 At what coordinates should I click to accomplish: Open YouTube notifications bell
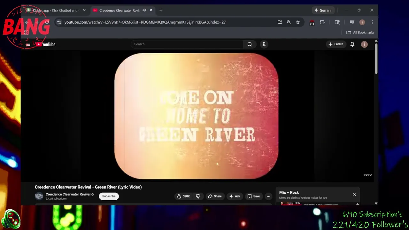coord(352,44)
